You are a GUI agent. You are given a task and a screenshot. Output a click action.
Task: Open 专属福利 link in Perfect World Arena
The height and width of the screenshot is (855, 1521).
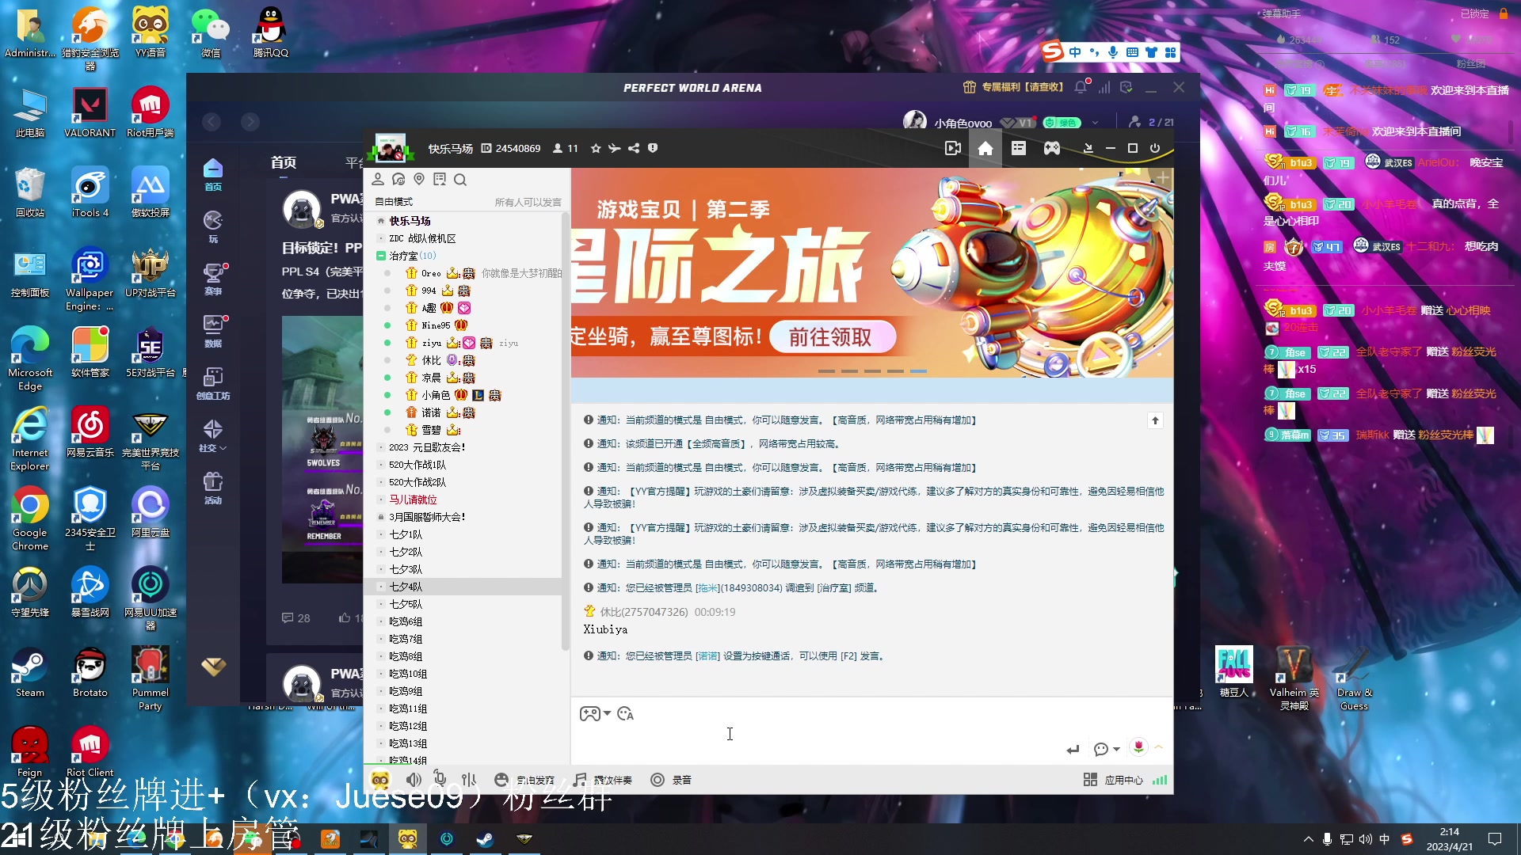[1013, 87]
